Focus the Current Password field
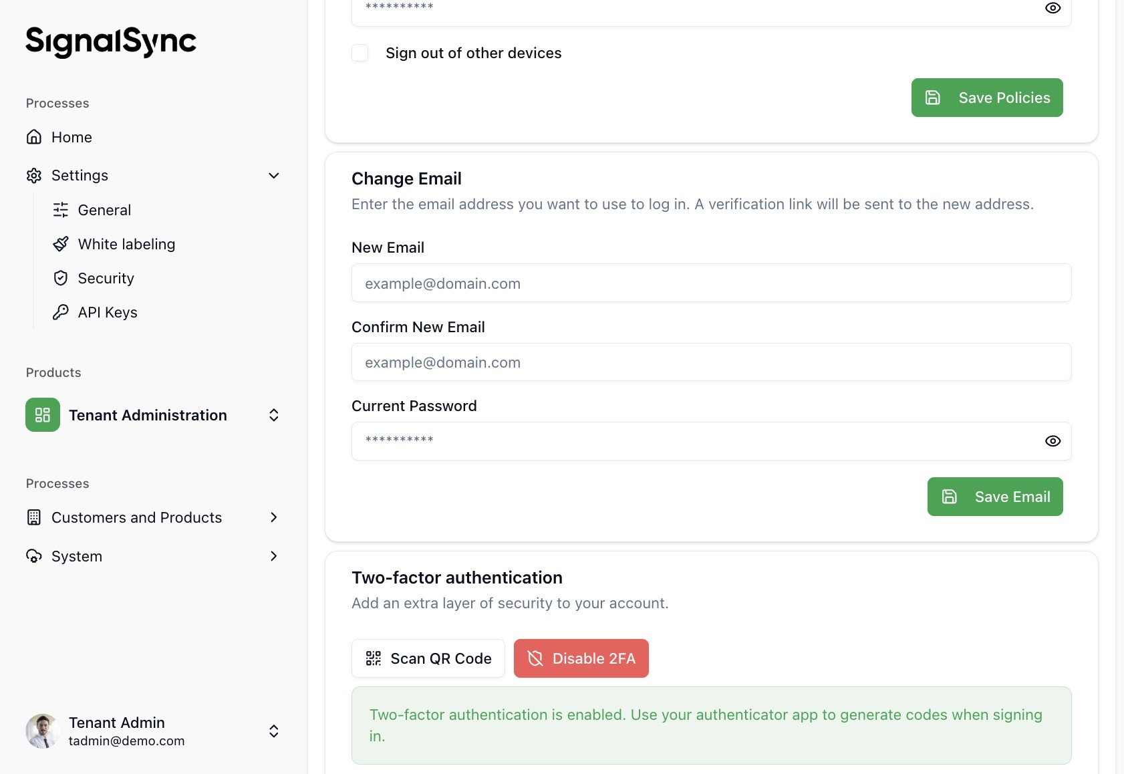Image resolution: width=1124 pixels, height=774 pixels. click(712, 441)
